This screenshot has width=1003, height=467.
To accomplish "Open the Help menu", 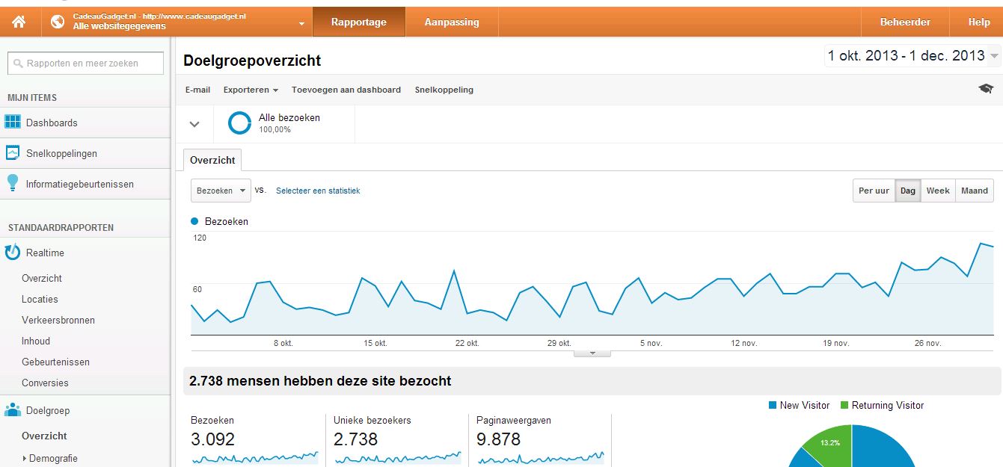I will 979,22.
